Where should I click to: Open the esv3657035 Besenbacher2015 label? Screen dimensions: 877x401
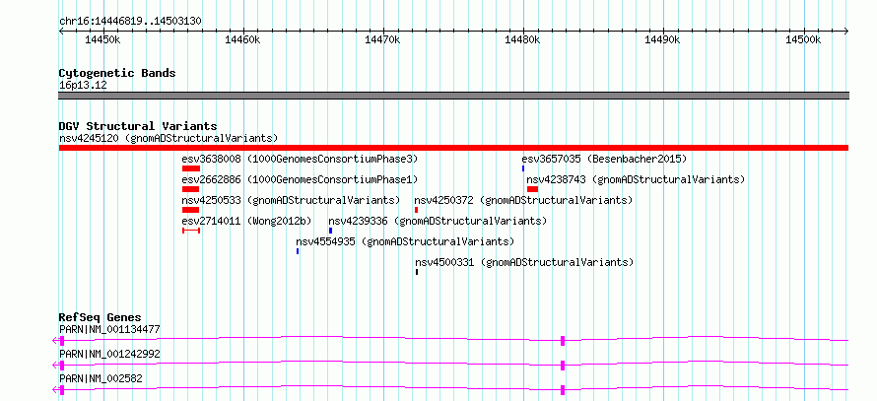tap(605, 159)
